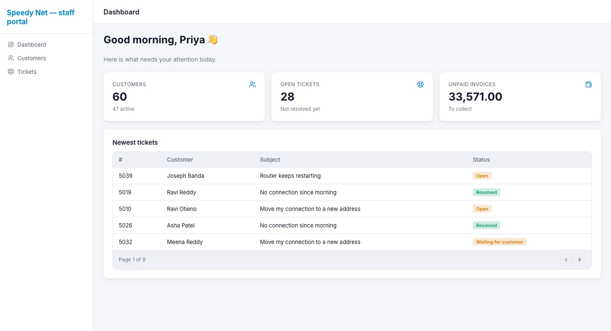The height and width of the screenshot is (331, 611).
Task: Click customer name Meena Reddy
Action: 185,242
